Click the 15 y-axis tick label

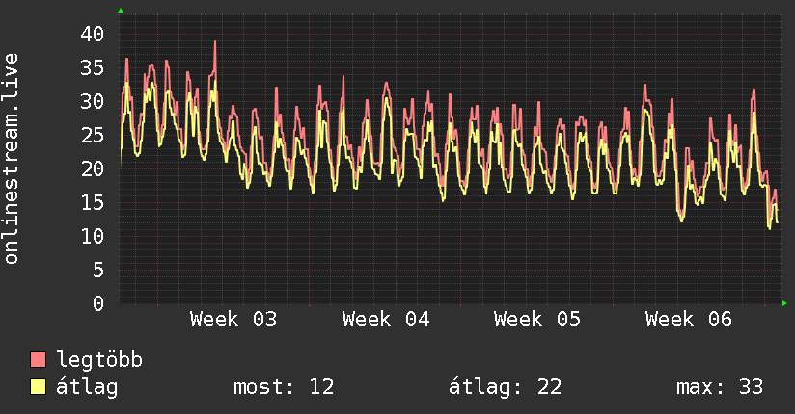[x=93, y=202]
